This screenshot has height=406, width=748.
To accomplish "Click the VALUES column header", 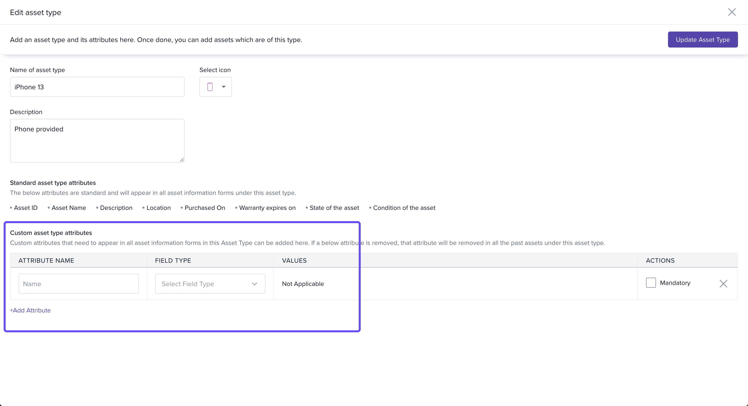I will coord(294,260).
